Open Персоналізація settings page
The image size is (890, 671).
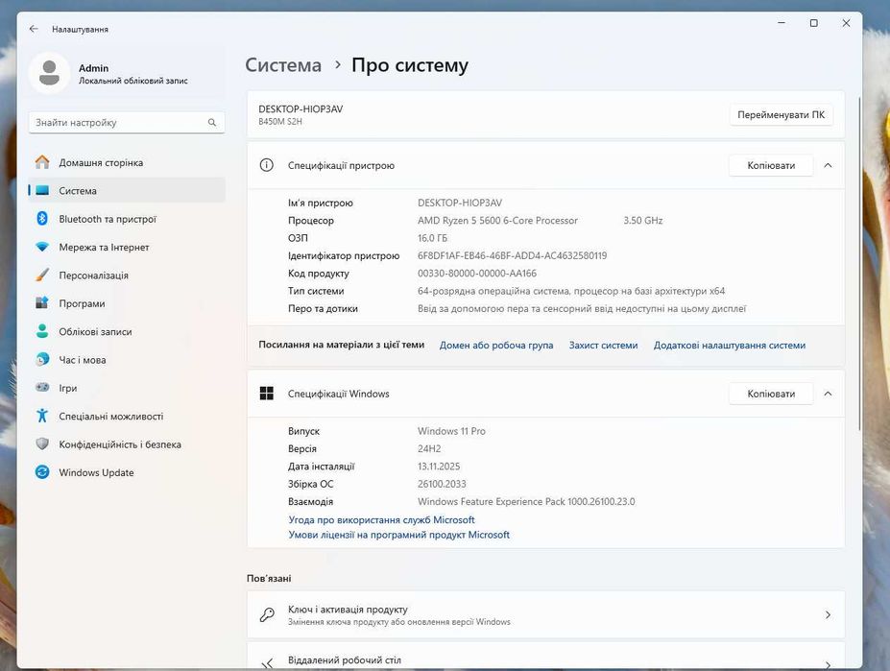(127, 275)
